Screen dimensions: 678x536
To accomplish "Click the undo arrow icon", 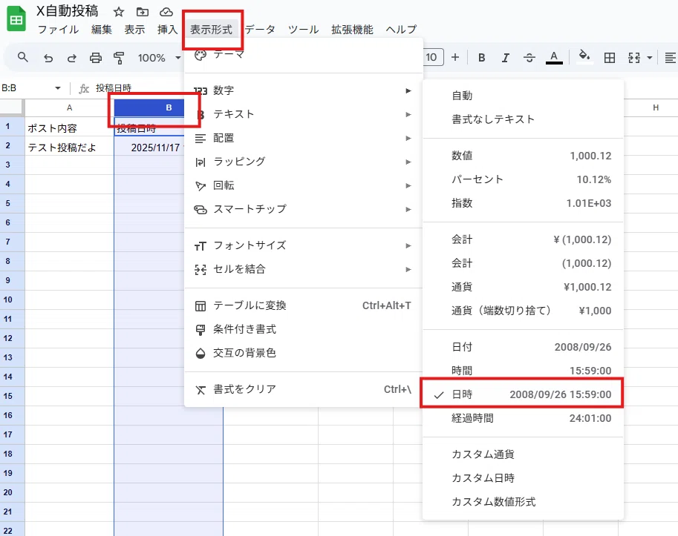I will coord(48,58).
